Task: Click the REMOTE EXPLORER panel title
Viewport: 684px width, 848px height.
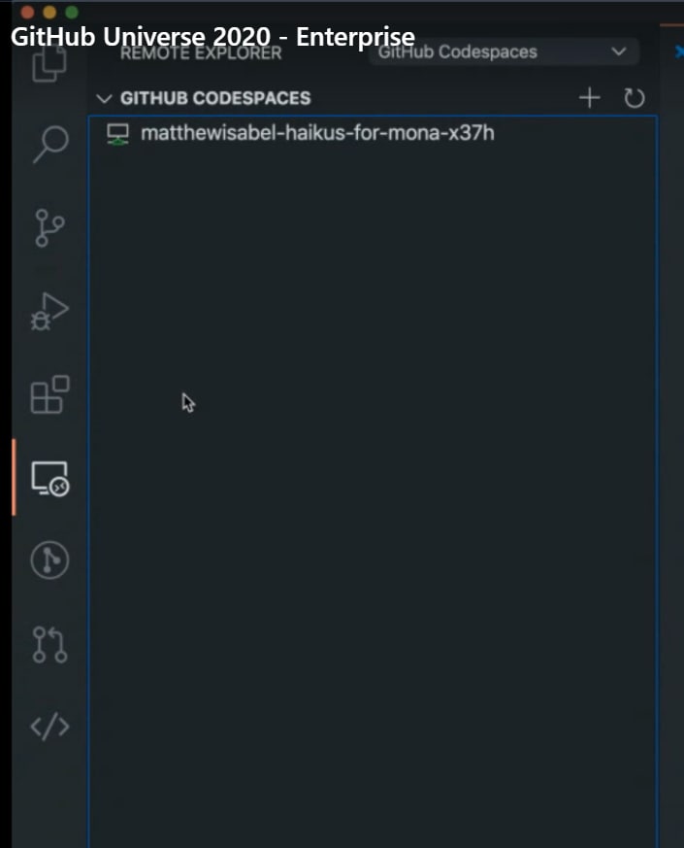Action: coord(201,53)
